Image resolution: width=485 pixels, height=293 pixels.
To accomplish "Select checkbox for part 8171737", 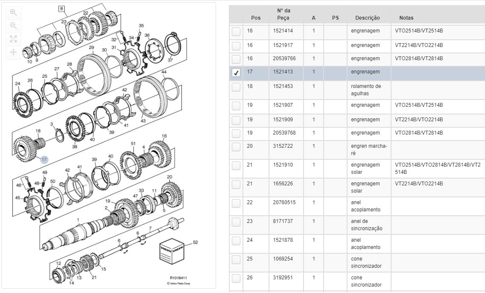I will (x=236, y=222).
